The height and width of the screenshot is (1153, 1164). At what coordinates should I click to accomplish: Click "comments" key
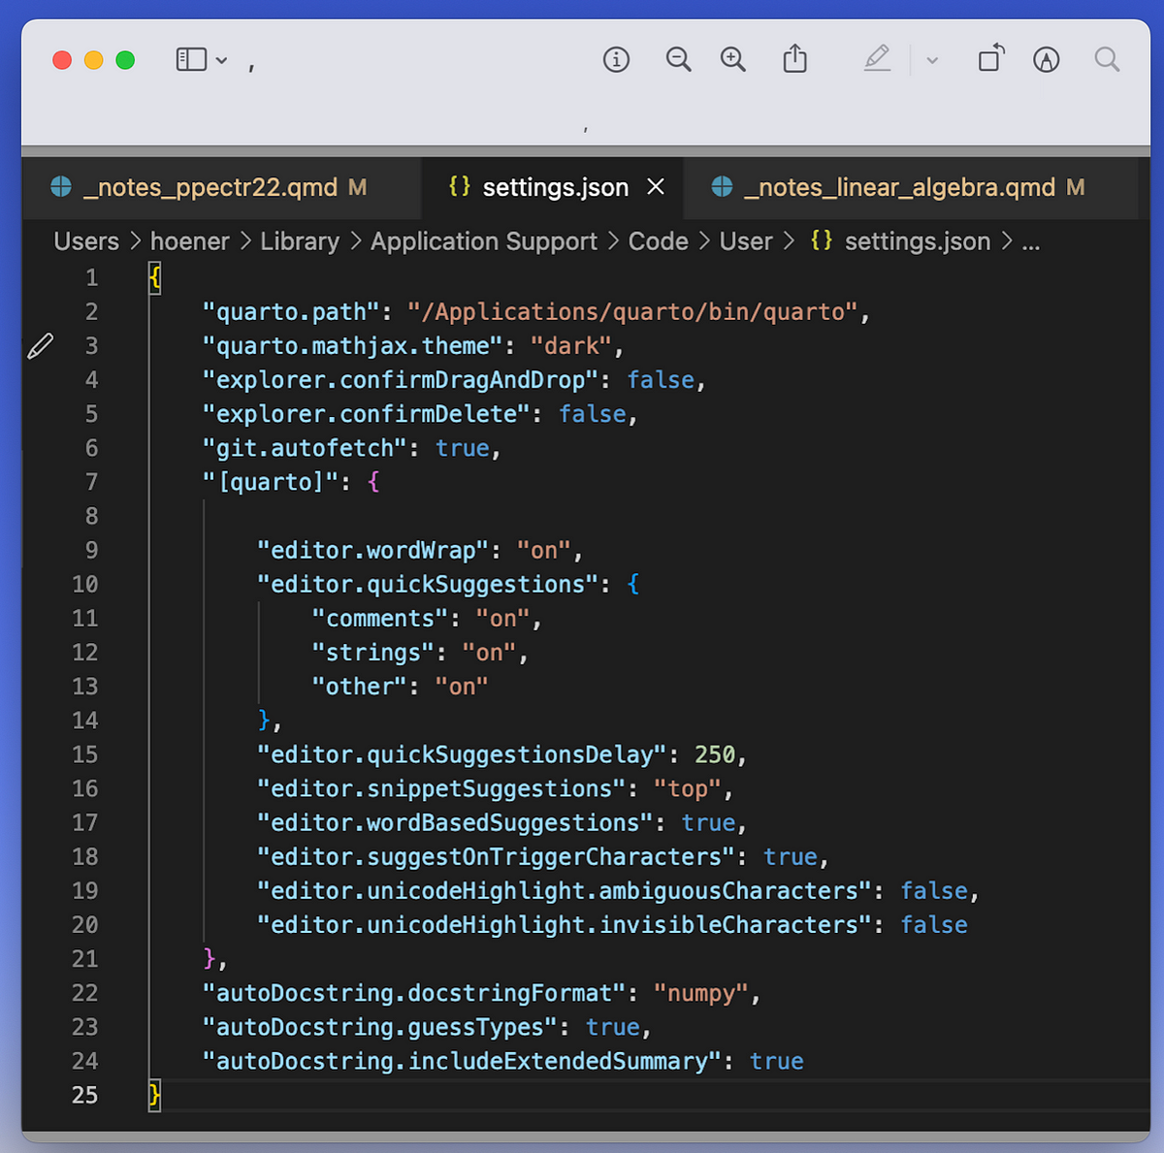380,619
